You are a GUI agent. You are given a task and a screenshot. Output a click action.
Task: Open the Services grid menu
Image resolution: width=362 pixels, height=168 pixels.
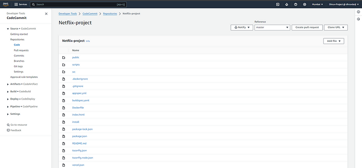coord(21,5)
